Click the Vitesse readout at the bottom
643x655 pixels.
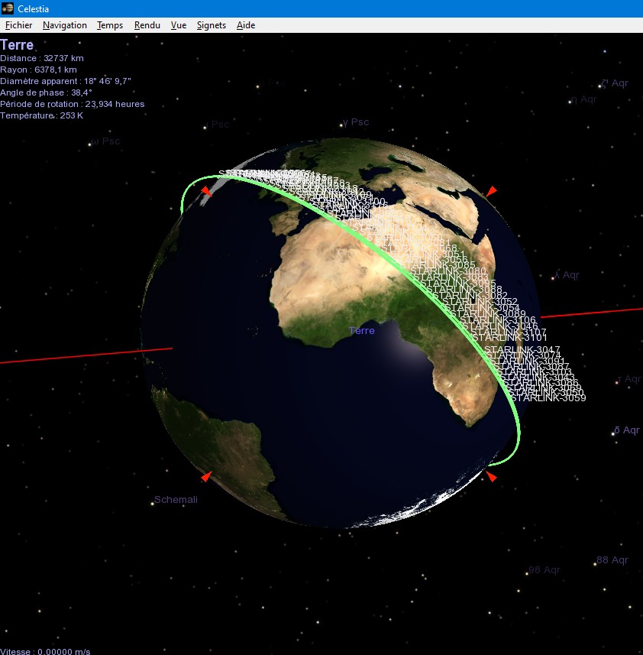point(45,651)
